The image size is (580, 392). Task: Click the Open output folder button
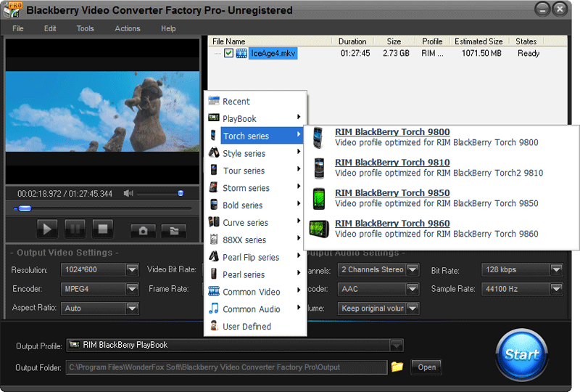(426, 367)
